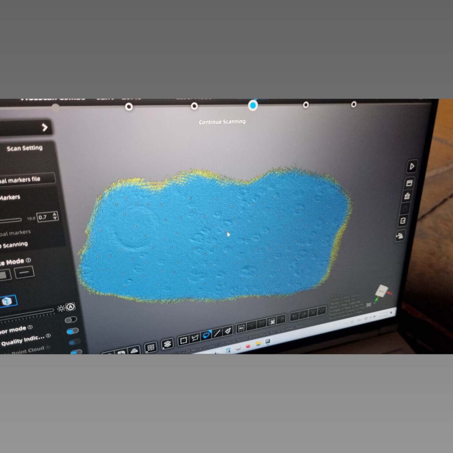This screenshot has height=453, width=453.
Task: Choose the polygon selection tool
Action: pos(195,338)
